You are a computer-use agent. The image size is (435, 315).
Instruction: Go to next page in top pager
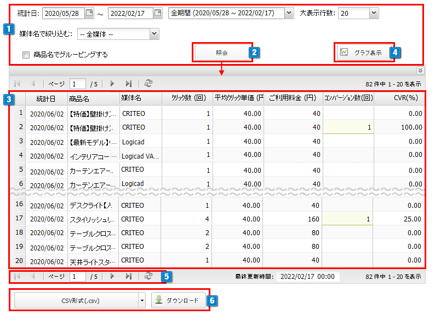point(112,84)
